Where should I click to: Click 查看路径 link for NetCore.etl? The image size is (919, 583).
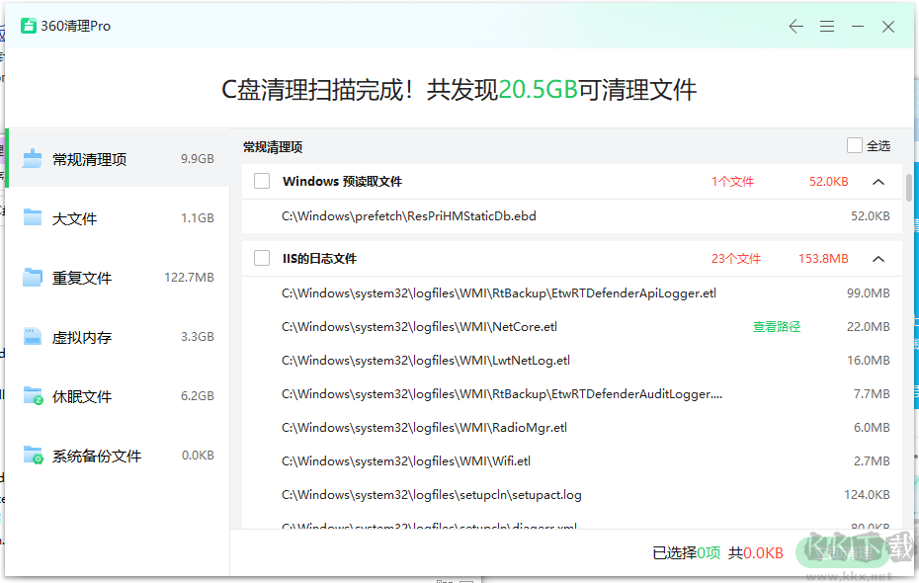point(777,326)
